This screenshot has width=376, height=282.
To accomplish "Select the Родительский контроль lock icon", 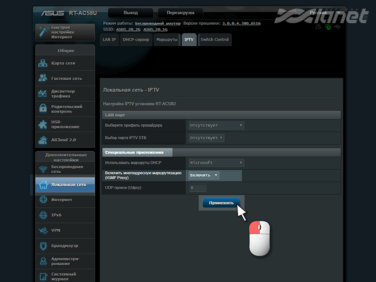I will (43, 108).
